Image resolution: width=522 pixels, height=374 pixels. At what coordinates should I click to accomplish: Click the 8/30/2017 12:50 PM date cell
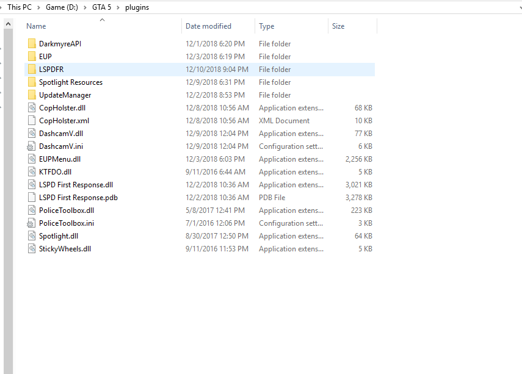(x=217, y=236)
